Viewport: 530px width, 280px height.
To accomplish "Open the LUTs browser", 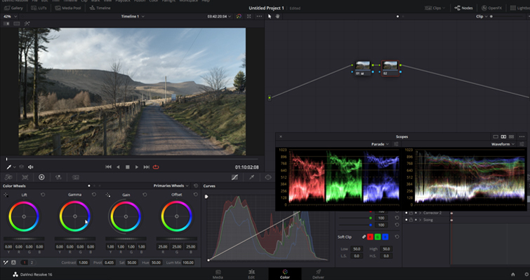I will pos(39,8).
